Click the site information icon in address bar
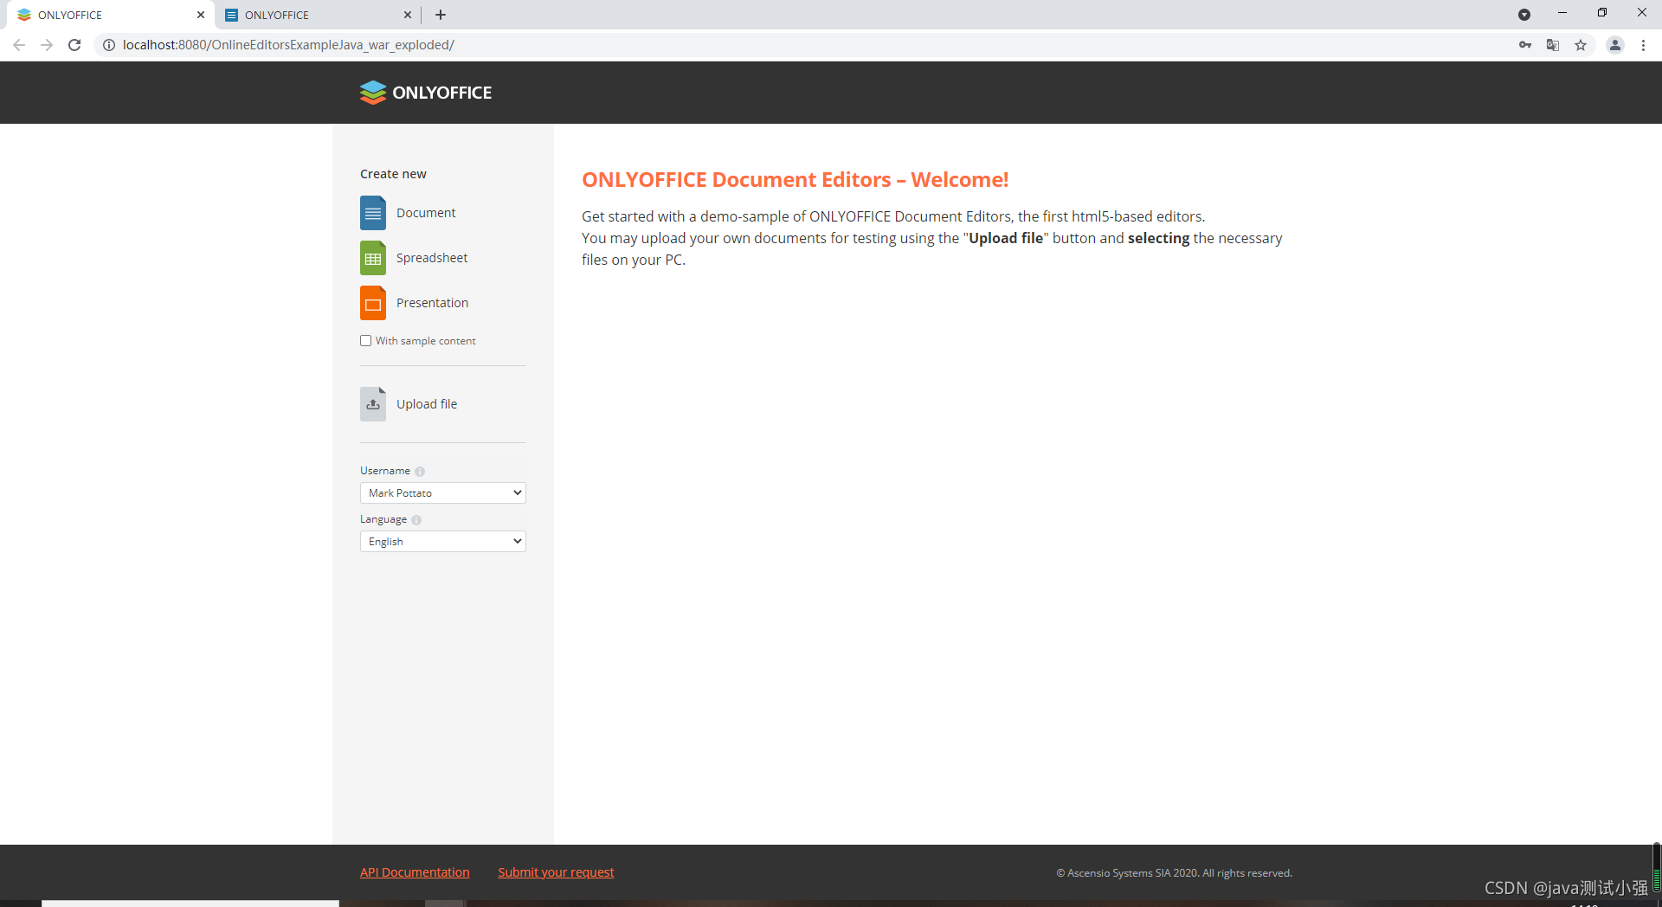The image size is (1662, 907). (x=109, y=45)
